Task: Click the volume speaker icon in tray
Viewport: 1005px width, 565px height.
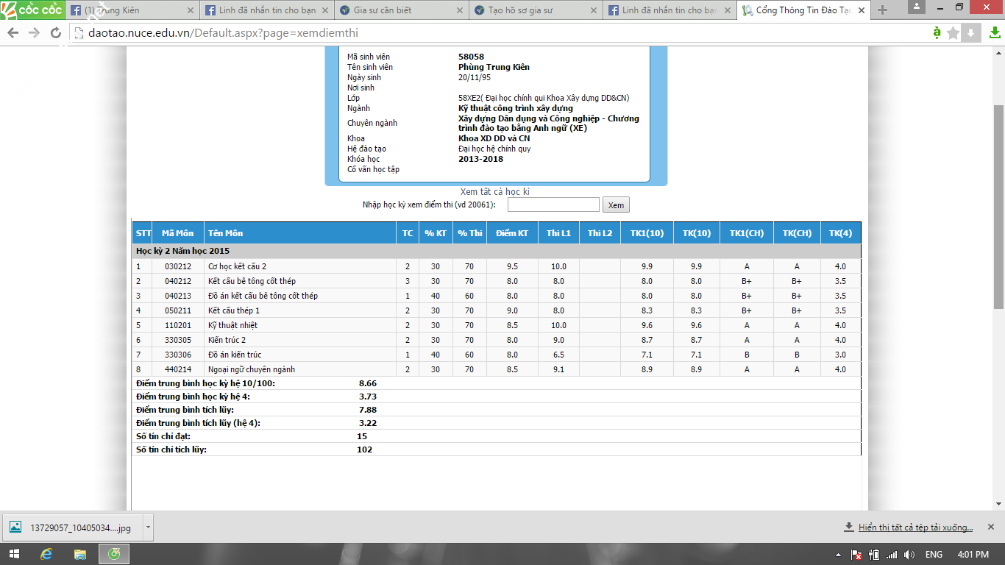Action: pos(909,554)
